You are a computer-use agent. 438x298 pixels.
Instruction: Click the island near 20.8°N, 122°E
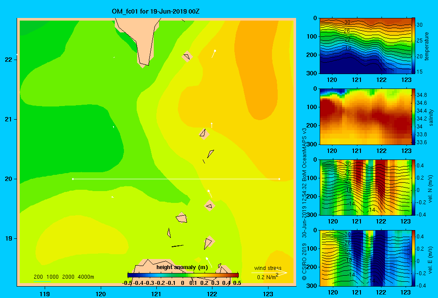coord(204,134)
